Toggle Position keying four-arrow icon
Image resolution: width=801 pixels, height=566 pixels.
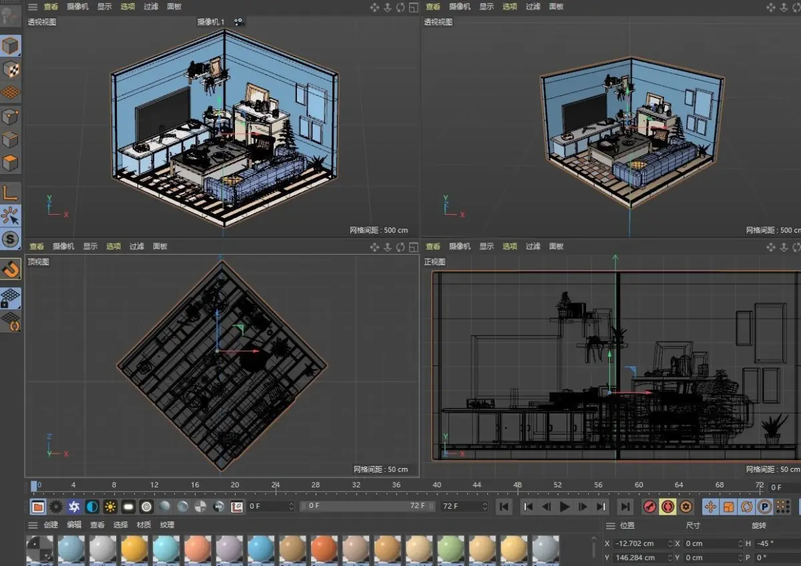[710, 507]
